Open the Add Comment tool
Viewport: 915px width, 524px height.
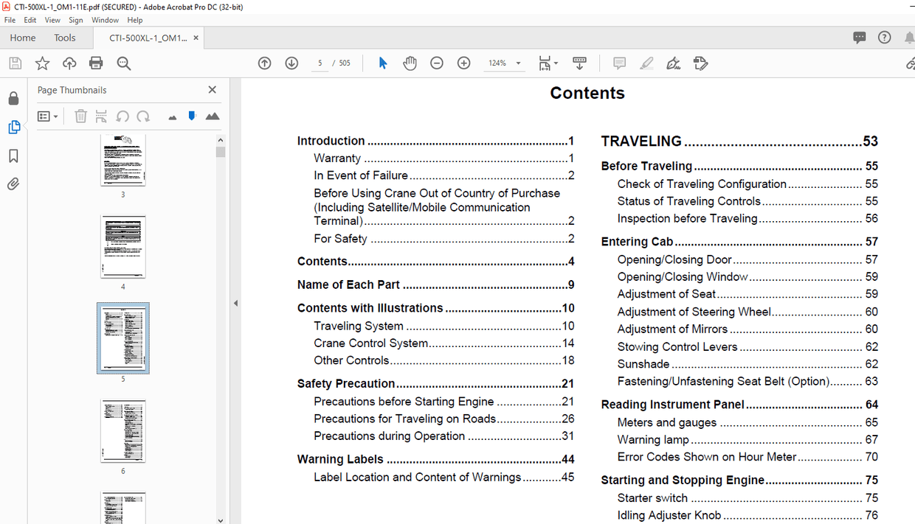(619, 63)
